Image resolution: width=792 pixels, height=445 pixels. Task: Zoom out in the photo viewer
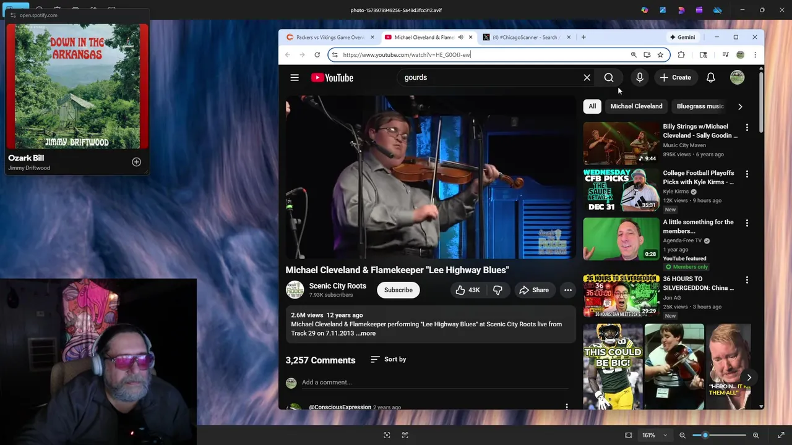682,435
